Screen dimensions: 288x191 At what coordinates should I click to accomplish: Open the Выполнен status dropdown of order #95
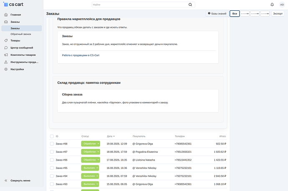tap(90, 168)
